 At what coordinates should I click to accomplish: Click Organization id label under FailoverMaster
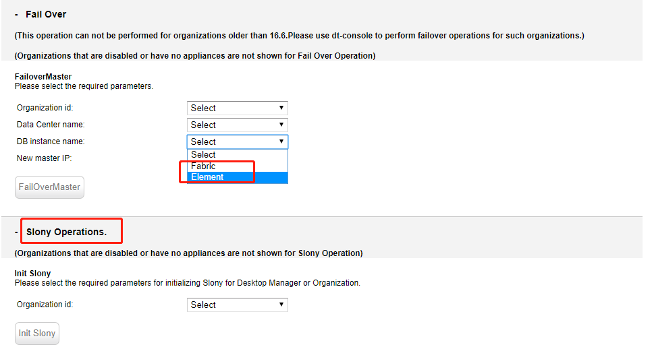[x=45, y=108]
